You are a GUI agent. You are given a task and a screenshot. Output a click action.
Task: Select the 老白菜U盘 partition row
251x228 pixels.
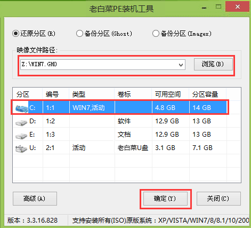click(127, 148)
